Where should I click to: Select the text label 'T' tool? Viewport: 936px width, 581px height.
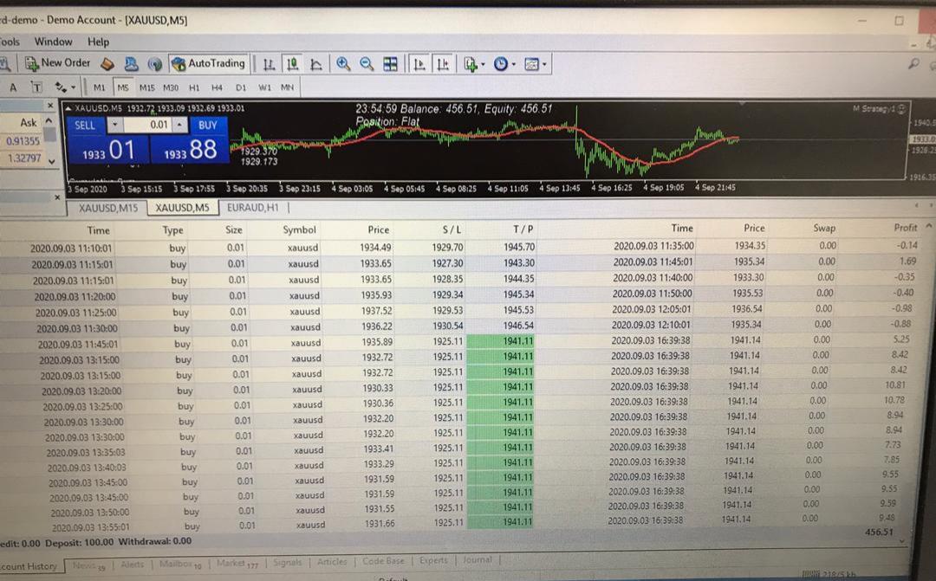pyautogui.click(x=36, y=87)
